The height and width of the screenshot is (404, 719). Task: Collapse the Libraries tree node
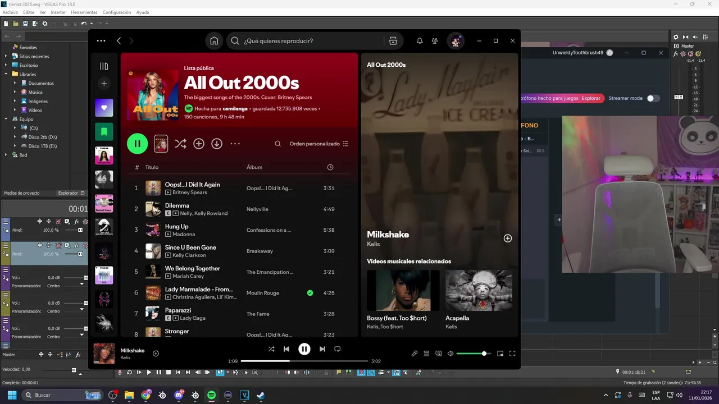[x=6, y=74]
